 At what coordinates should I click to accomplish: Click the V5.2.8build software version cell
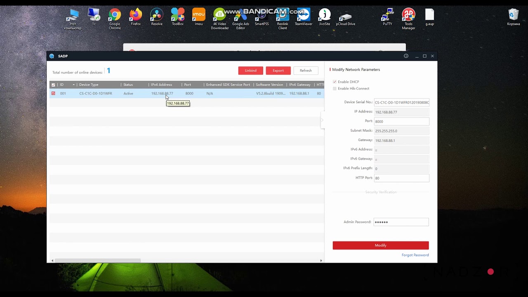click(271, 94)
